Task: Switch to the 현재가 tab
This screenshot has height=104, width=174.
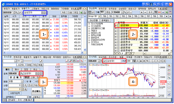Action: pos(7,9)
